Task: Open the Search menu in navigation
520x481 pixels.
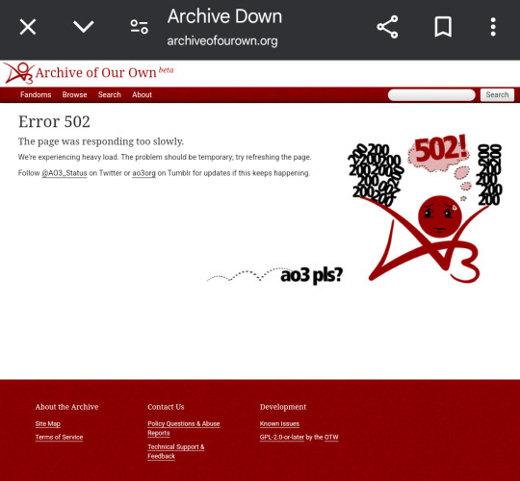Action: click(x=110, y=94)
